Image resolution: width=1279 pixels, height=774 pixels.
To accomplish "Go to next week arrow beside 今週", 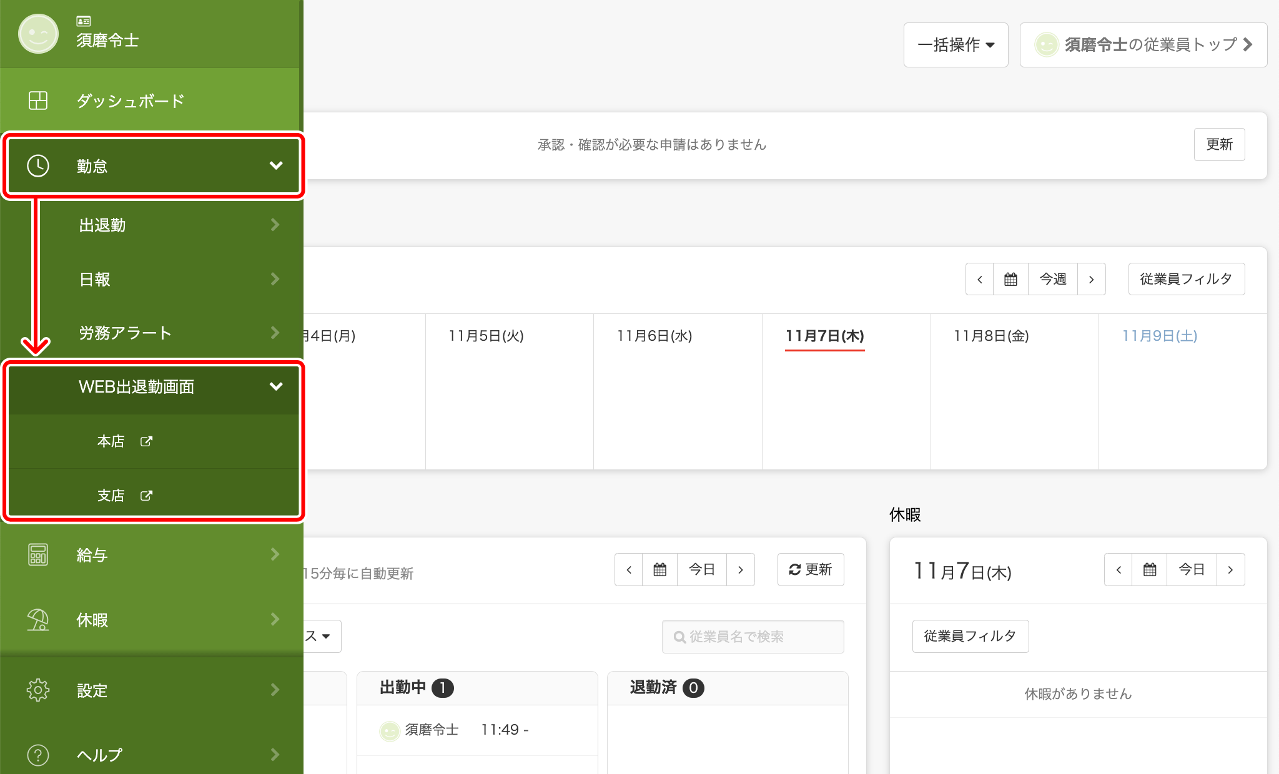I will click(x=1091, y=279).
